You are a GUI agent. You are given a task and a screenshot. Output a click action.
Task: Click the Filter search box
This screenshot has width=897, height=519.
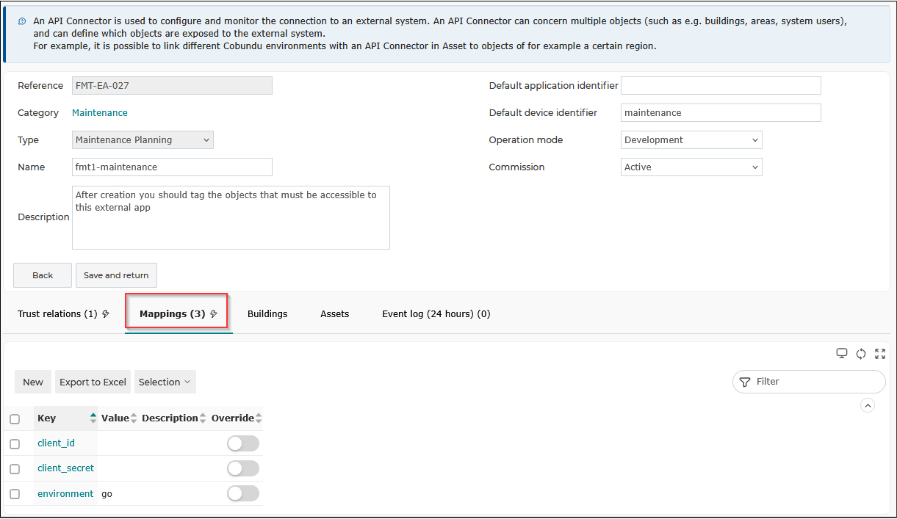[809, 382]
